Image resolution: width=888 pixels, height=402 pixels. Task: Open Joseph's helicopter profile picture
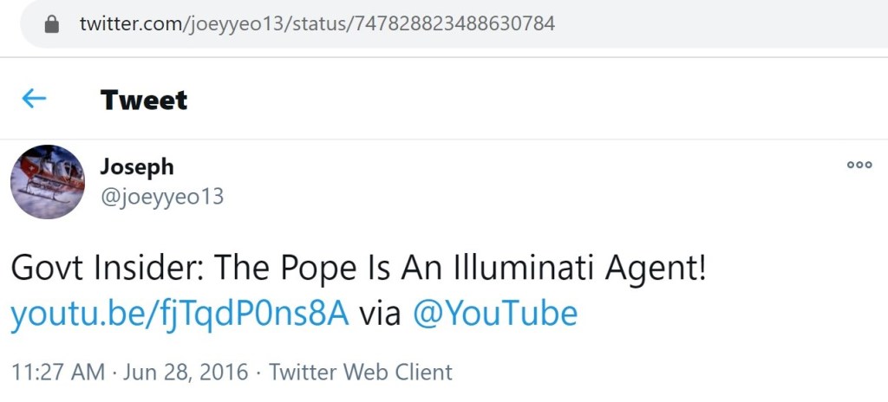[48, 182]
